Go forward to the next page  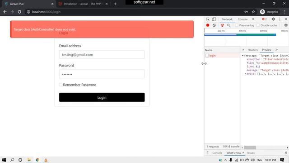point(12,12)
